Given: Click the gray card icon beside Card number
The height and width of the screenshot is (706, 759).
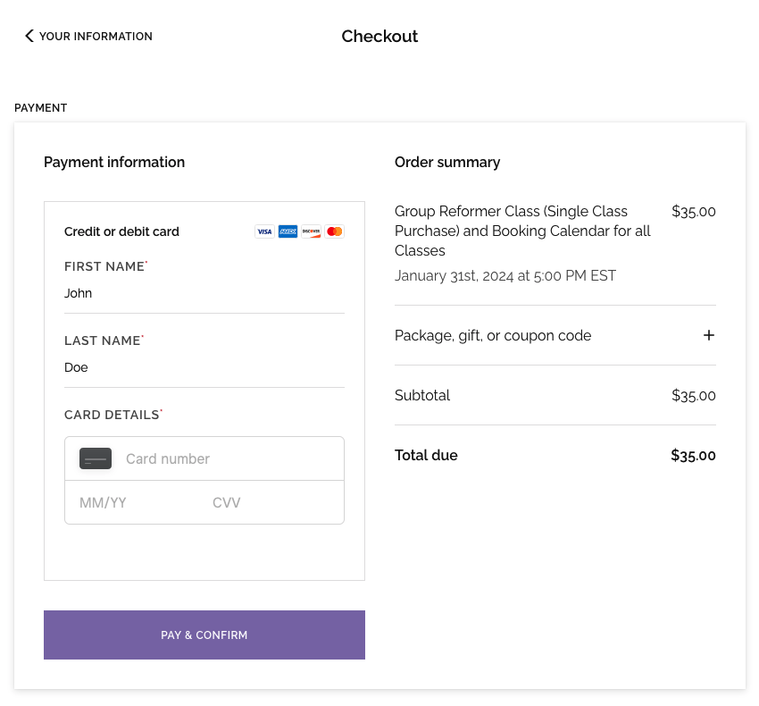Looking at the screenshot, I should point(96,458).
